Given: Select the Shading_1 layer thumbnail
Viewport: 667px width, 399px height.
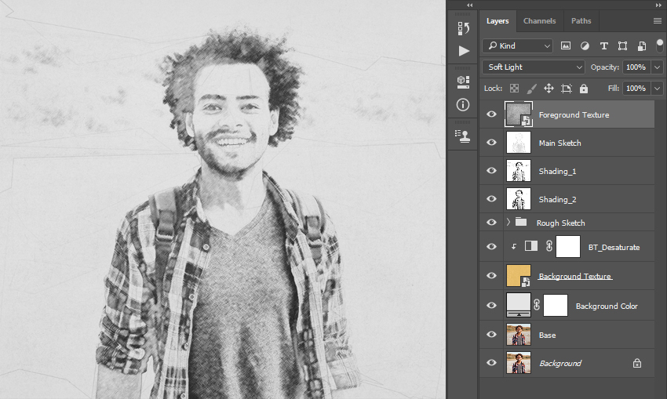Looking at the screenshot, I should tap(519, 170).
